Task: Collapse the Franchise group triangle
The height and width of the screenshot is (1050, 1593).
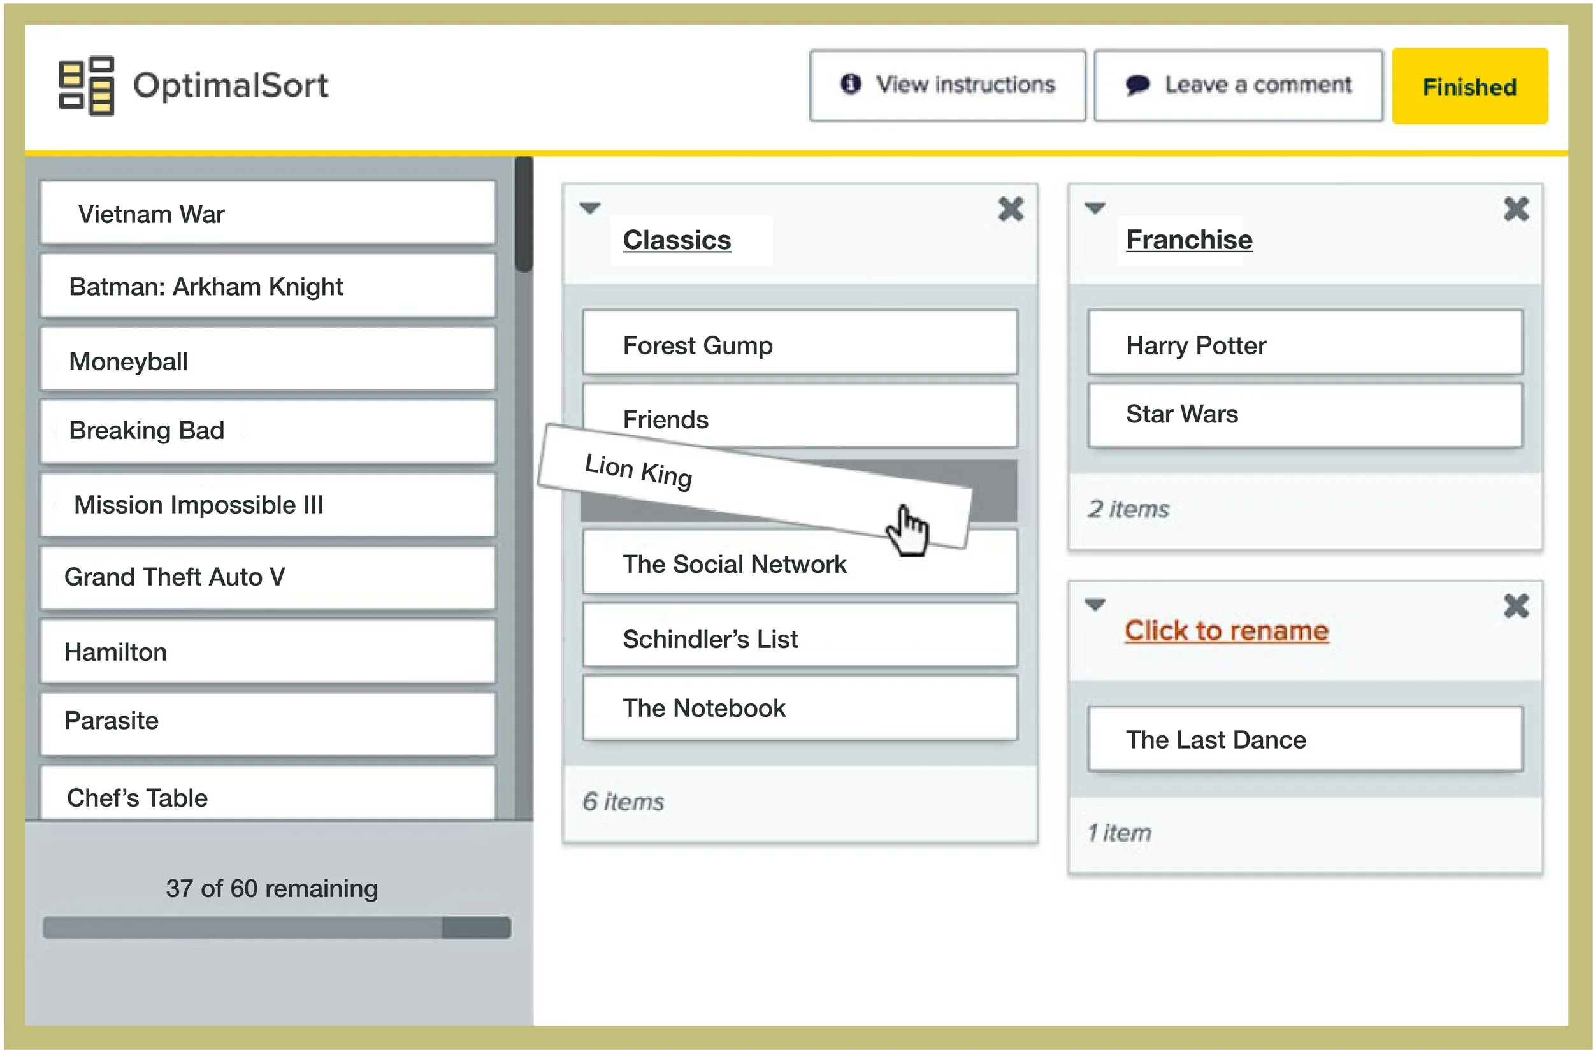Action: pyautogui.click(x=1095, y=208)
